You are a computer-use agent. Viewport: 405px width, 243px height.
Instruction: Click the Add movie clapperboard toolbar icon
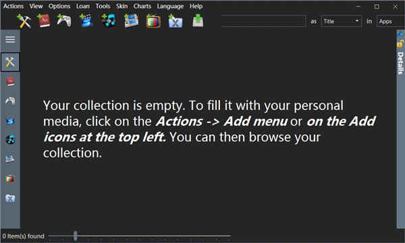[x=86, y=21]
